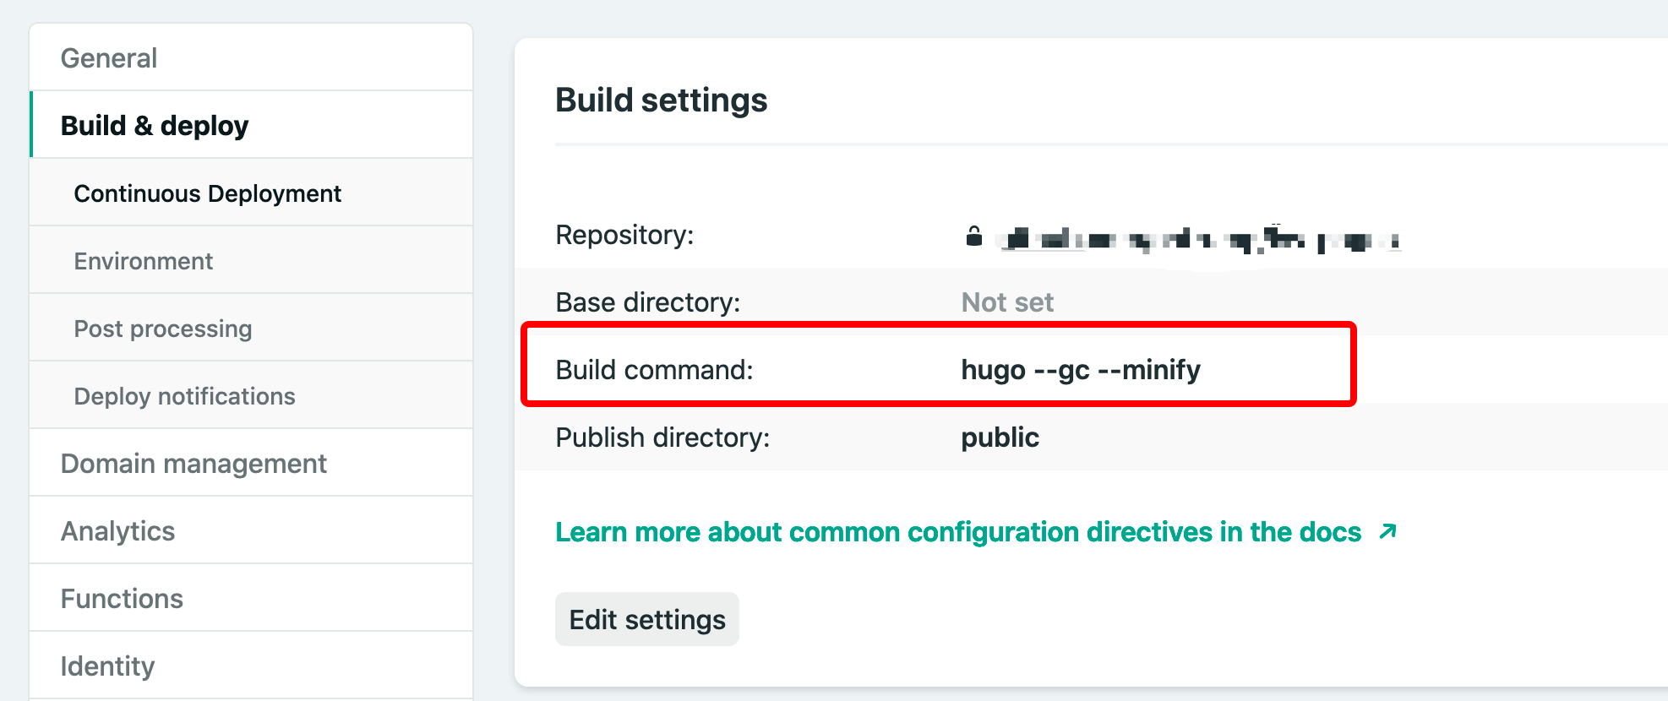
Task: Open the configuration directives docs link
Action: tap(958, 532)
